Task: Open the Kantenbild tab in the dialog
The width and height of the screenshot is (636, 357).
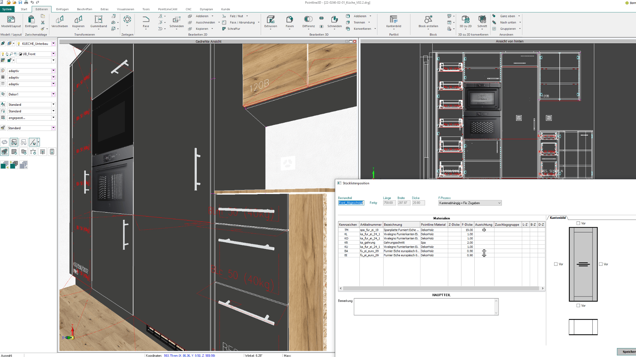Action: pyautogui.click(x=558, y=218)
